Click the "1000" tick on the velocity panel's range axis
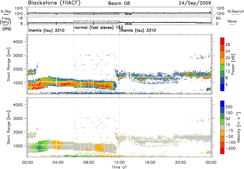This screenshot has width=244, height=169. pyautogui.click(x=18, y=146)
